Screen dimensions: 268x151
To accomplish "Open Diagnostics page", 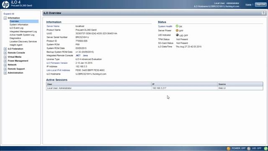I will 15,38.
